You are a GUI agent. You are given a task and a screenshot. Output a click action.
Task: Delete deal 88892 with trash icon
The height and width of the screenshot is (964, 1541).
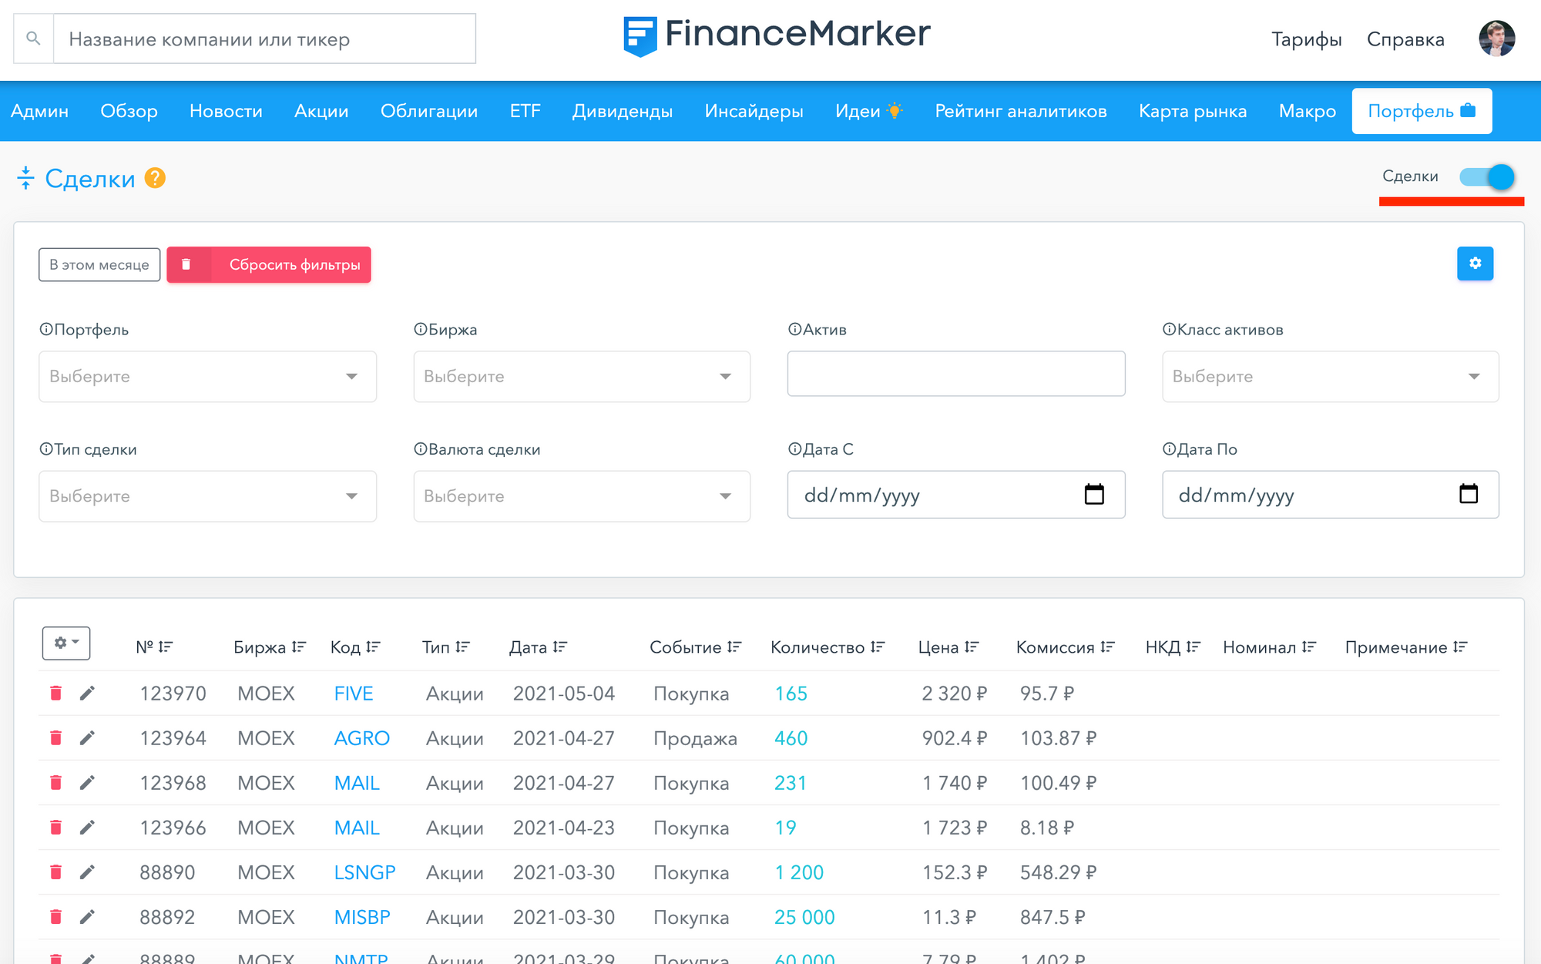pyautogui.click(x=55, y=916)
